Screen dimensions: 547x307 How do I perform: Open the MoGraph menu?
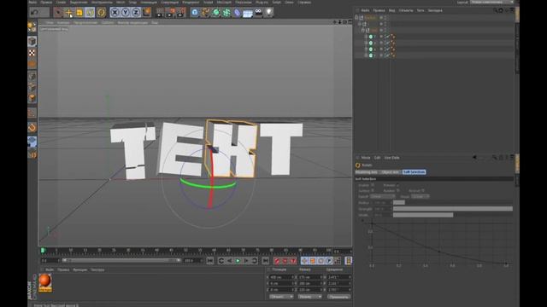click(224, 2)
